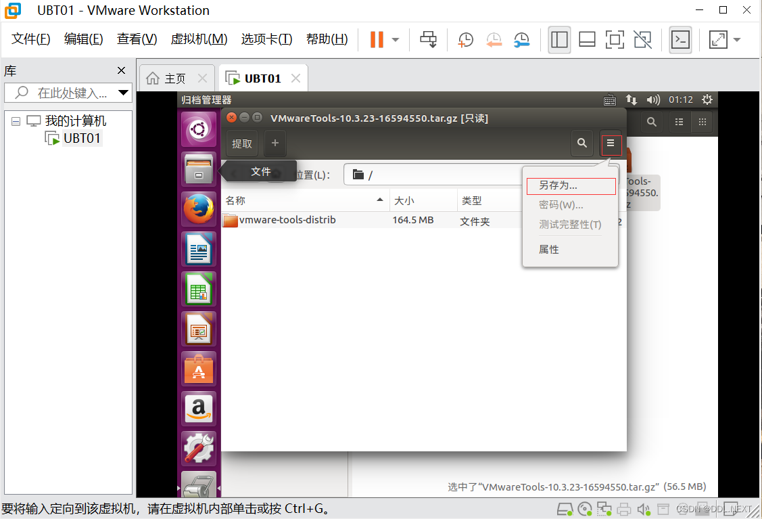
Task: Open the 文件(F) menu
Action: pyautogui.click(x=30, y=39)
